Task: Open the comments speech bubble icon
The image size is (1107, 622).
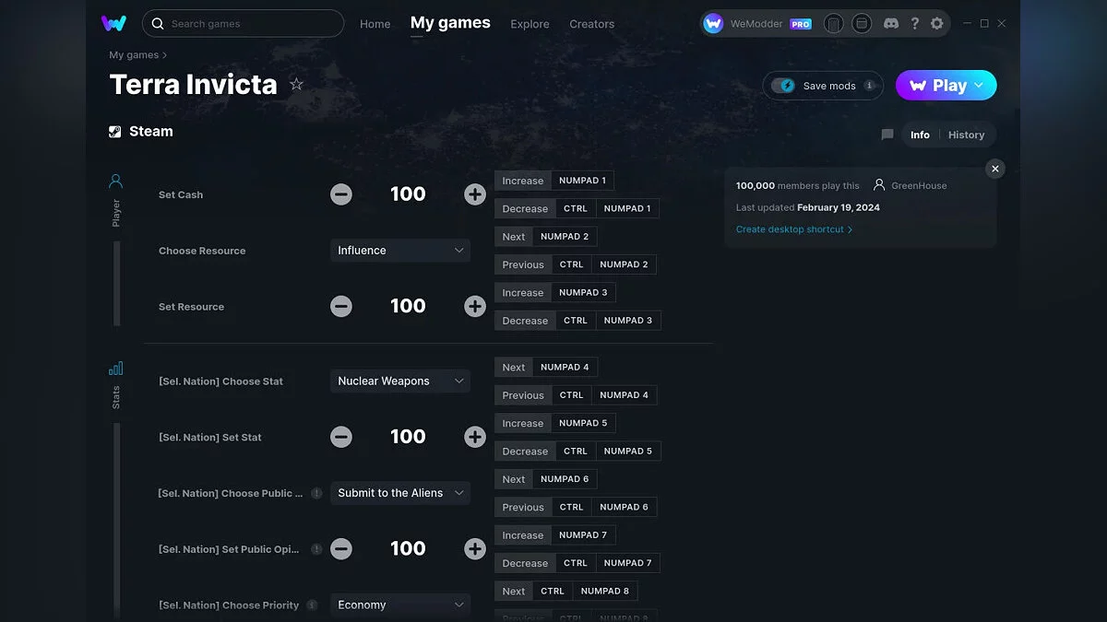Action: [887, 135]
